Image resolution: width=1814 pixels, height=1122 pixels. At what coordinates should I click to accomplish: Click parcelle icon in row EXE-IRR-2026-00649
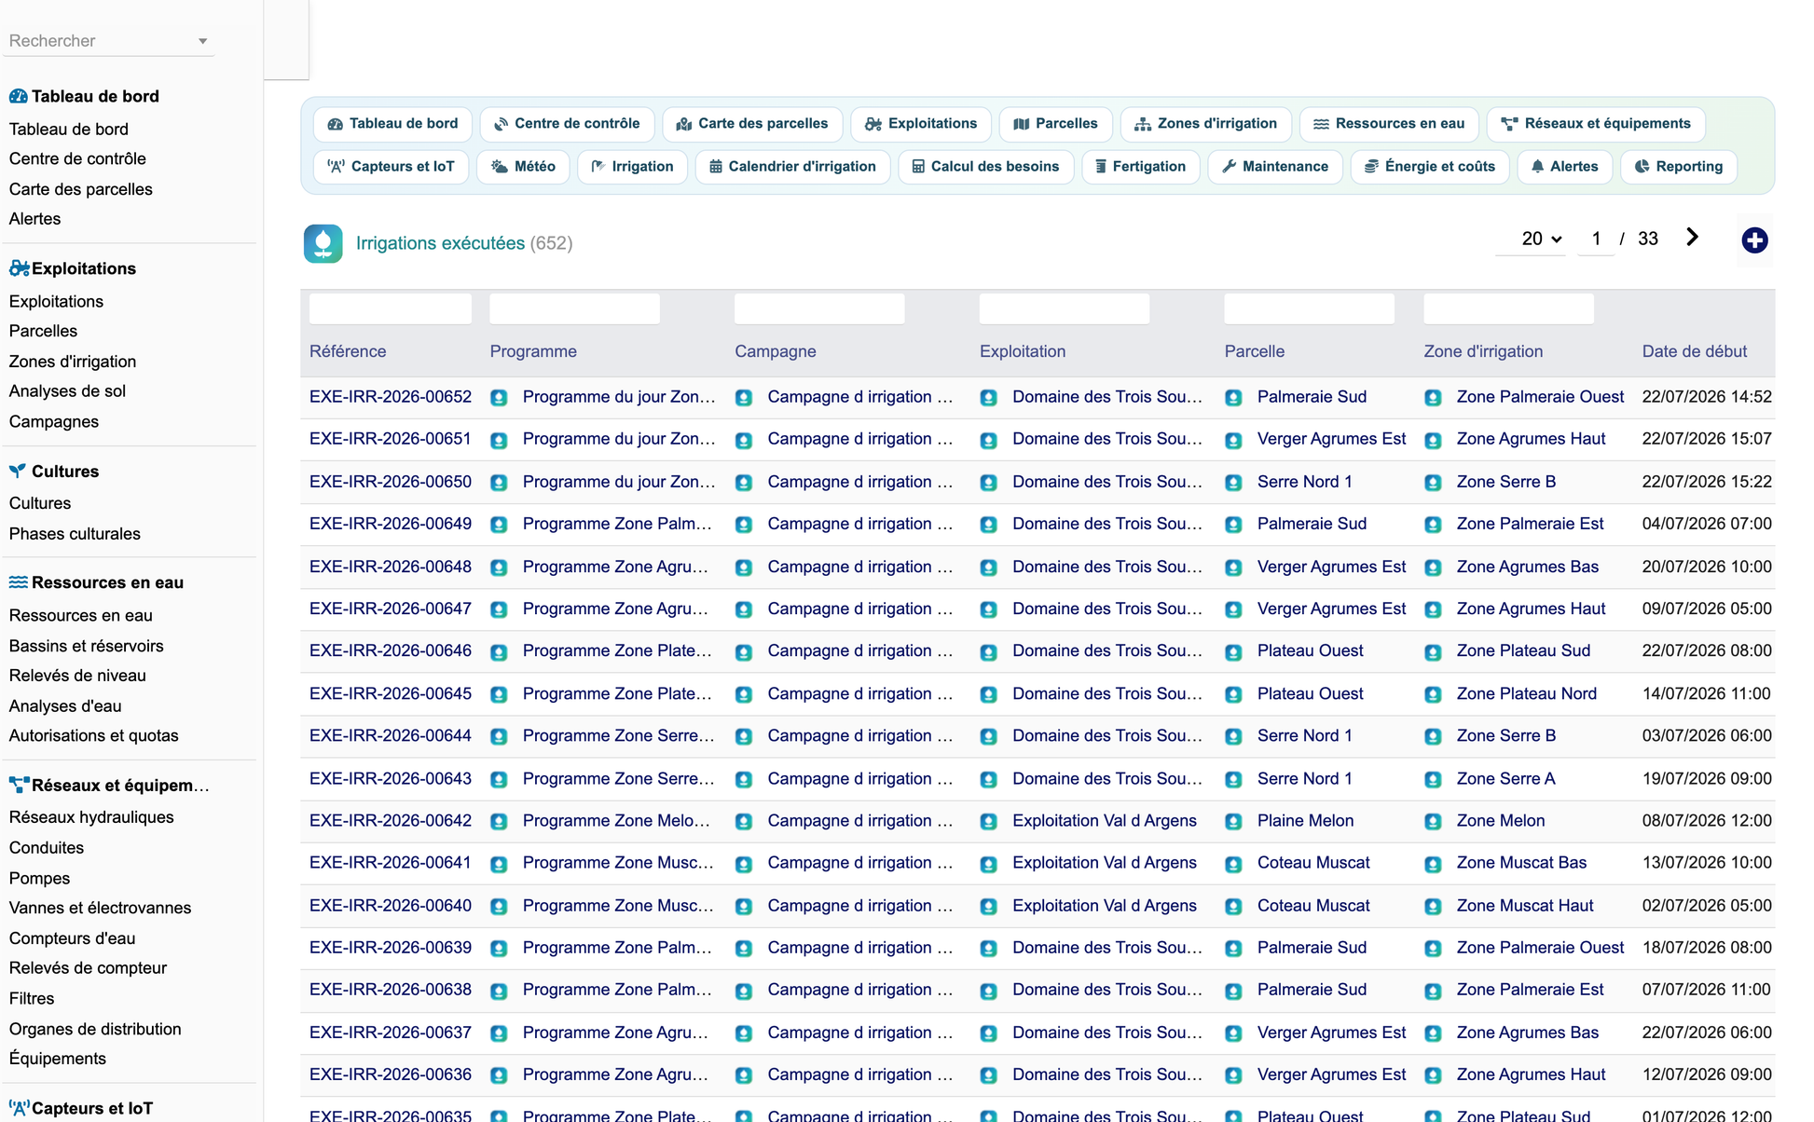coord(1233,525)
